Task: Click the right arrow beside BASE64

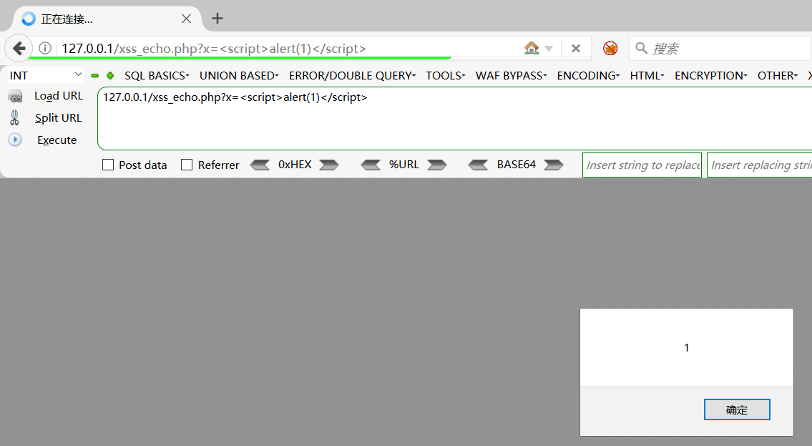Action: [x=553, y=165]
